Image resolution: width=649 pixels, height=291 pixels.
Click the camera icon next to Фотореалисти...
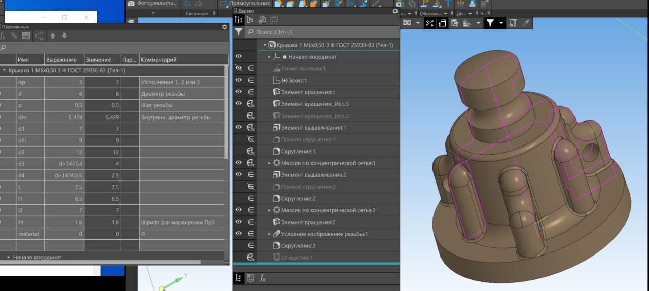click(131, 3)
